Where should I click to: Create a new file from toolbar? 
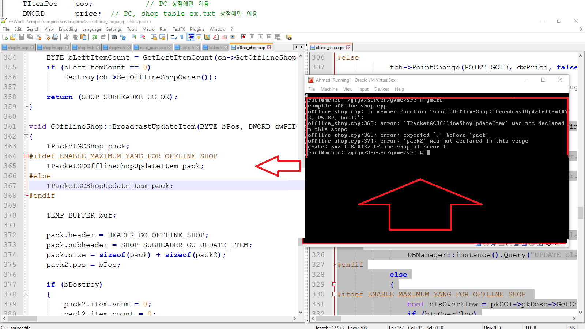pyautogui.click(x=5, y=37)
